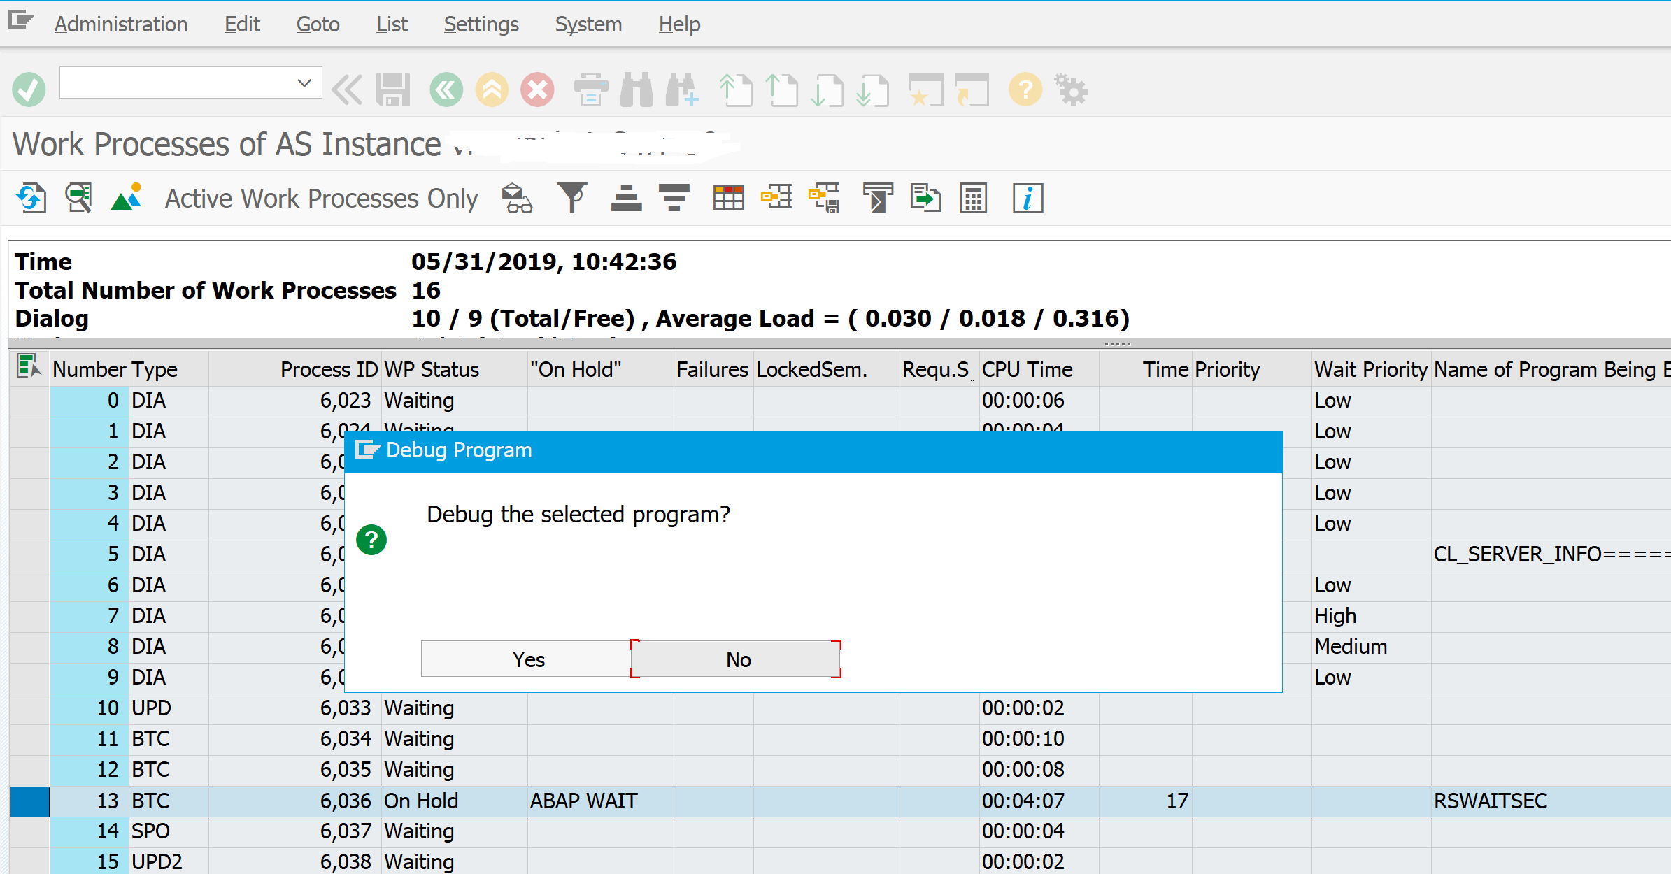Click the information detail icon

point(1027,198)
